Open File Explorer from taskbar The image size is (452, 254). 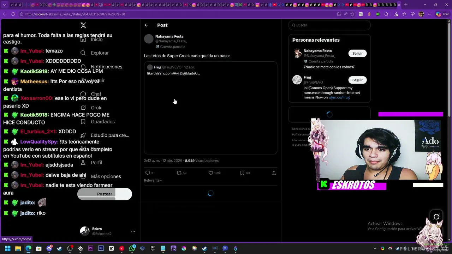pos(18,248)
